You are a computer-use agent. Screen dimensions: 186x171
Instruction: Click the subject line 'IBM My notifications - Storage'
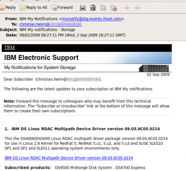point(47,30)
